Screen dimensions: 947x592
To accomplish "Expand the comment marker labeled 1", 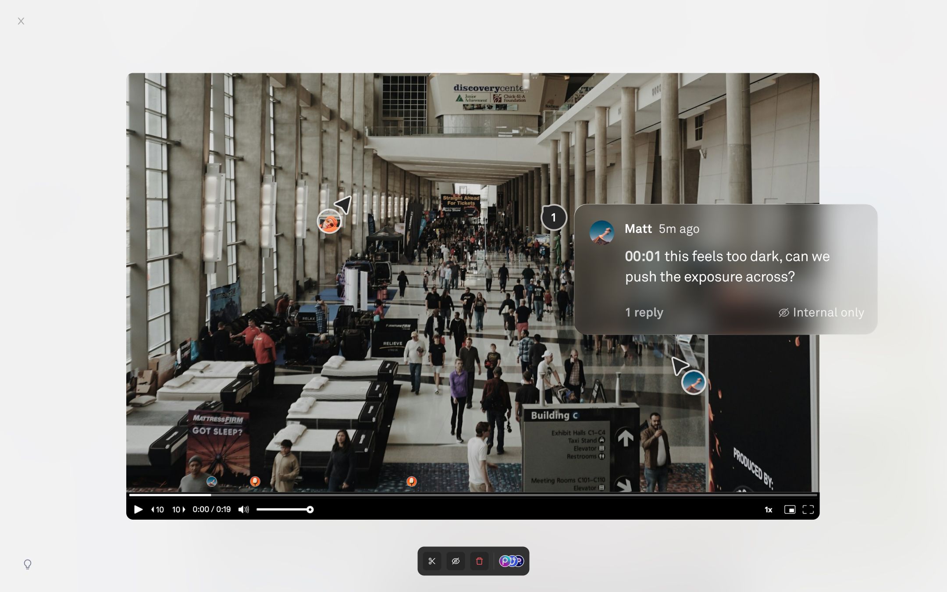I will point(554,218).
